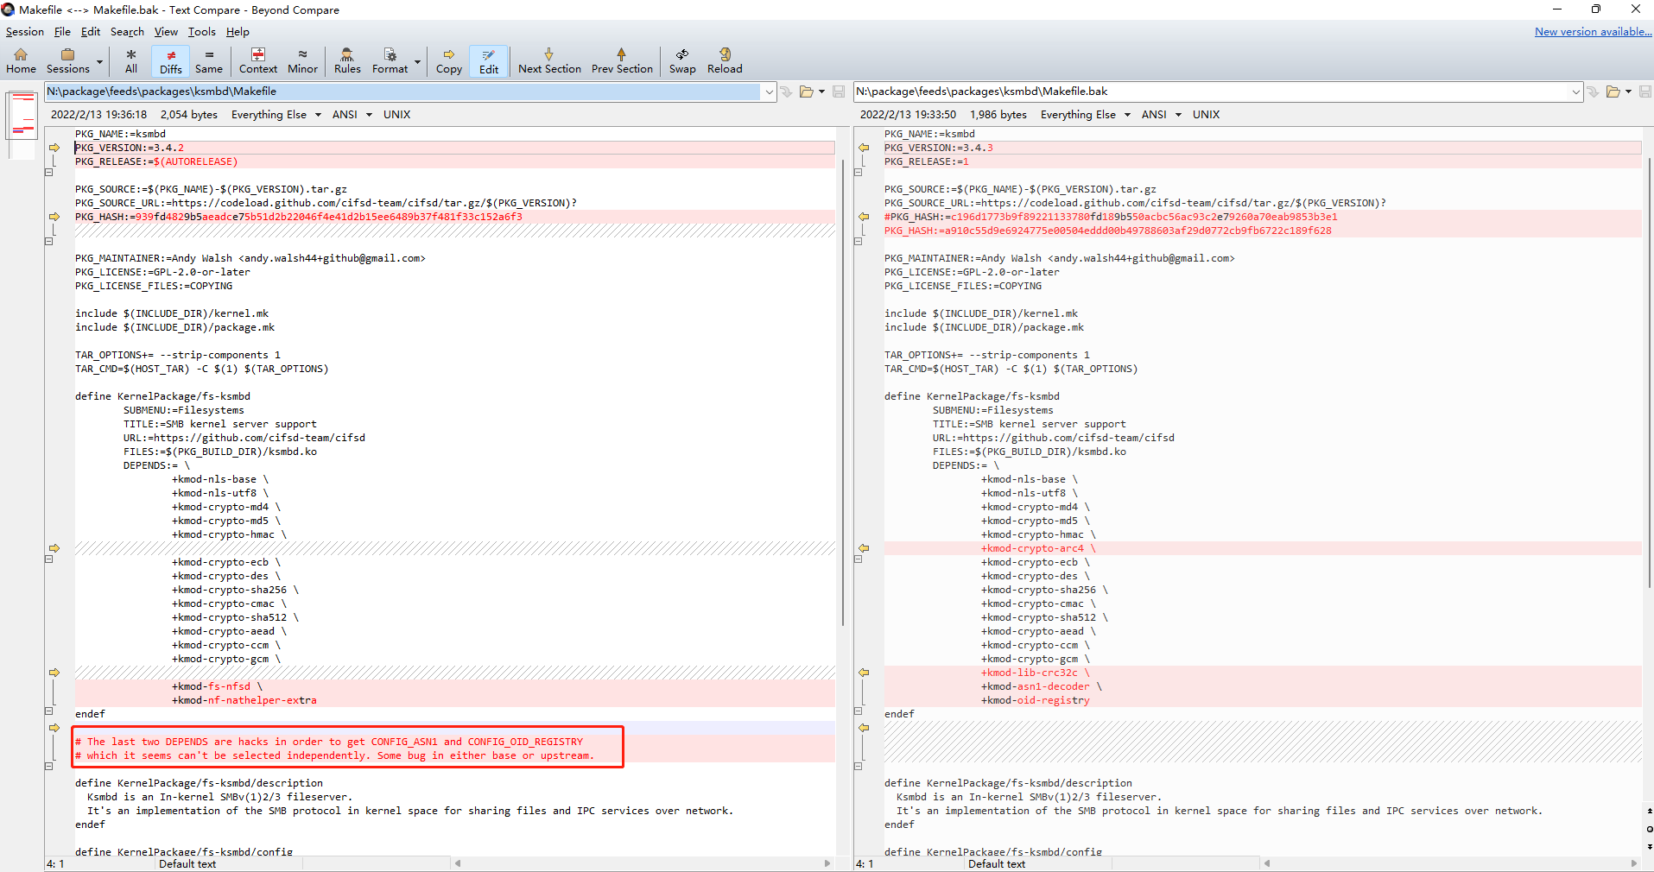The height and width of the screenshot is (872, 1654).
Task: Click the diff thumbnail overview map
Action: tap(22, 125)
